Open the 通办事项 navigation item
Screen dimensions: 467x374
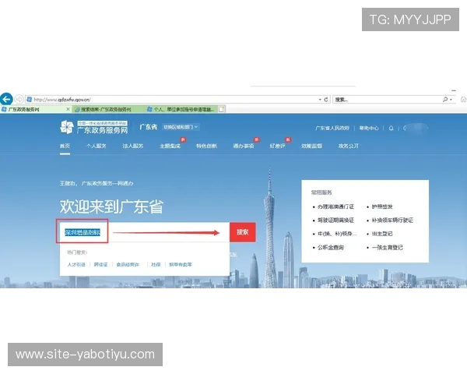(x=244, y=146)
